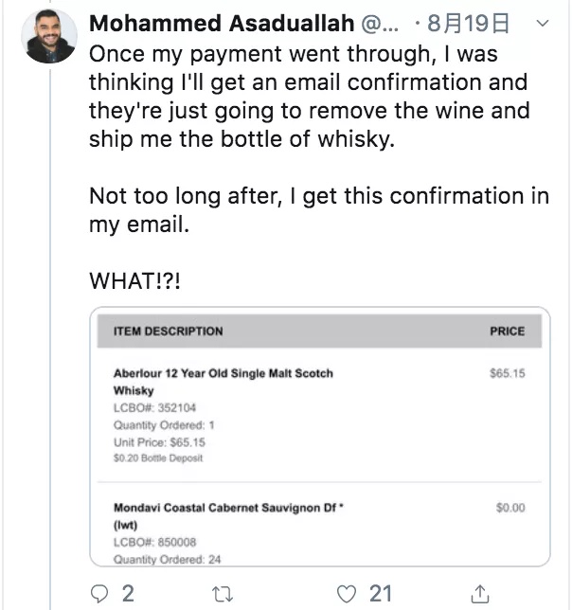Screen dimensions: 572x610
Task: Click the 8月19日 tweet date link
Action: coord(462,22)
